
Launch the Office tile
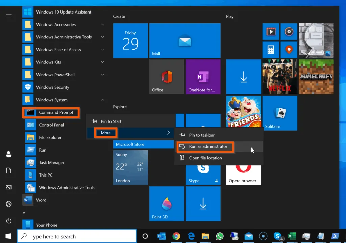click(x=167, y=77)
